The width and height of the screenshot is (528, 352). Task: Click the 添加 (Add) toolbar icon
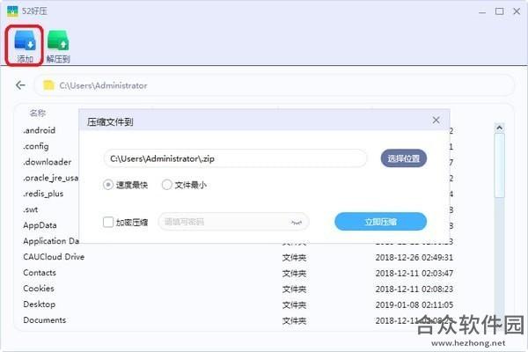(25, 46)
